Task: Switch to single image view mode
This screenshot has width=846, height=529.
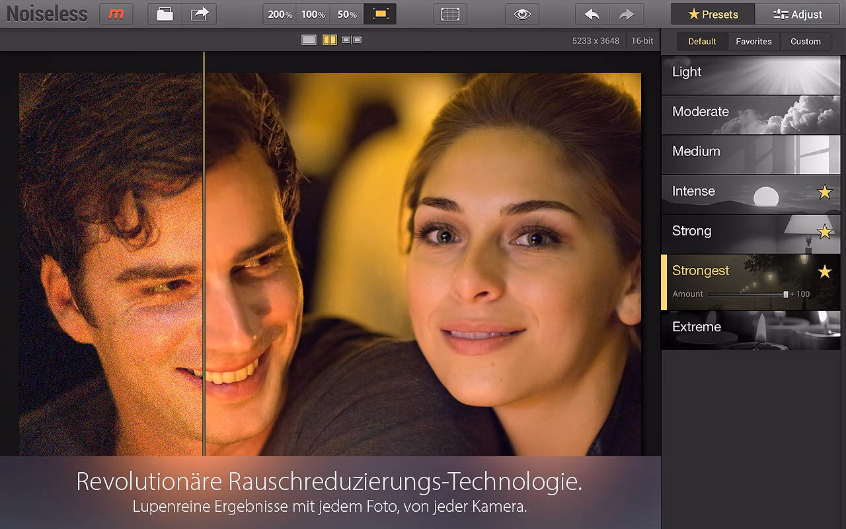Action: pos(309,40)
